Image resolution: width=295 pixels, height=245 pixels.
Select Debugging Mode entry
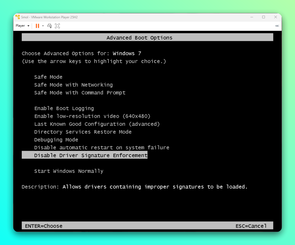point(56,140)
